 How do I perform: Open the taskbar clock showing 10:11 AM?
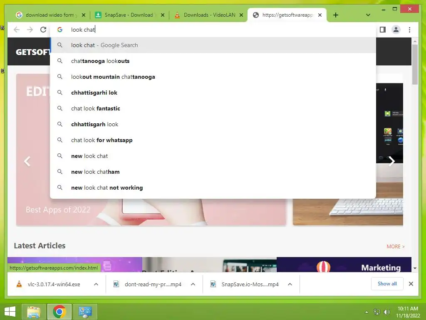(x=408, y=312)
